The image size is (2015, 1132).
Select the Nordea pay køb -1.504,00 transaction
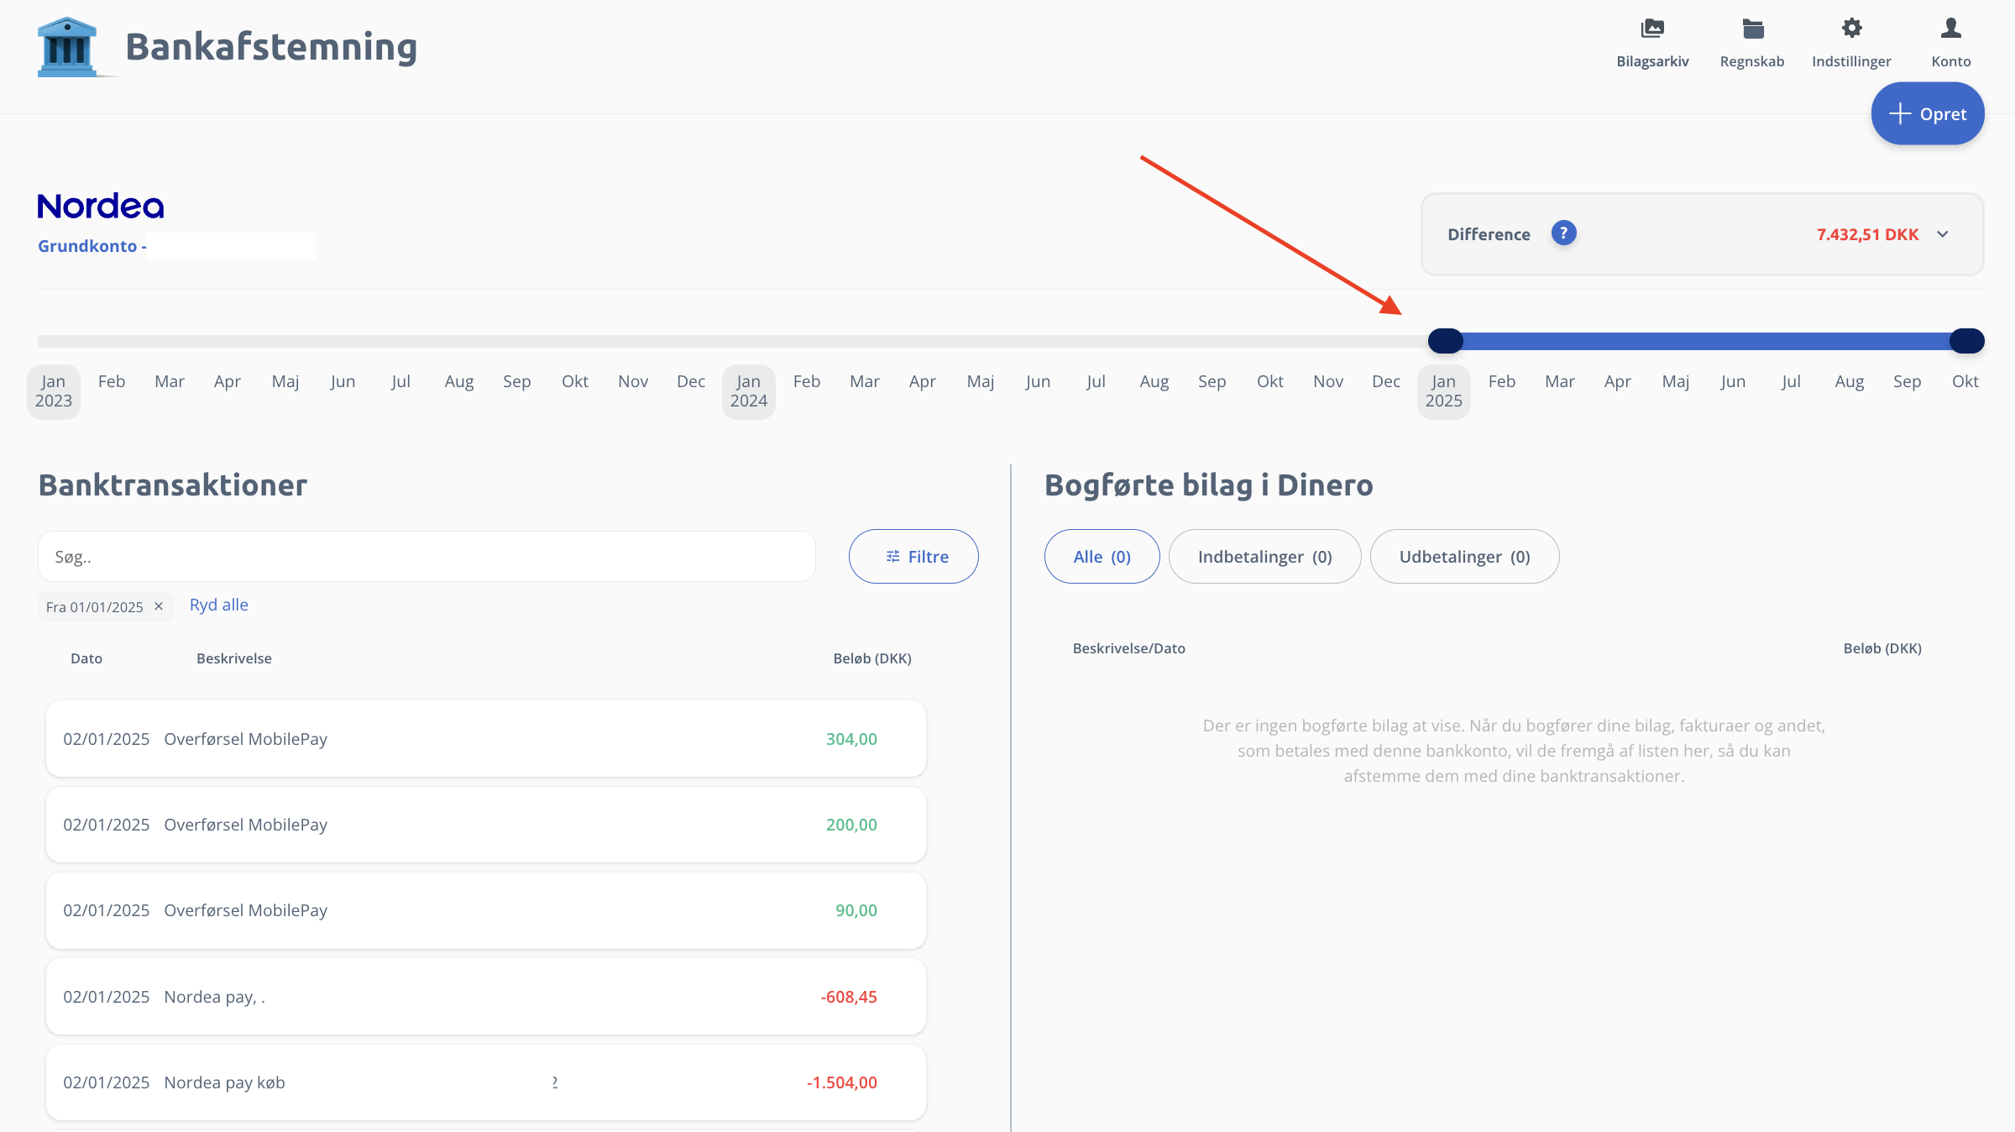(x=485, y=1082)
